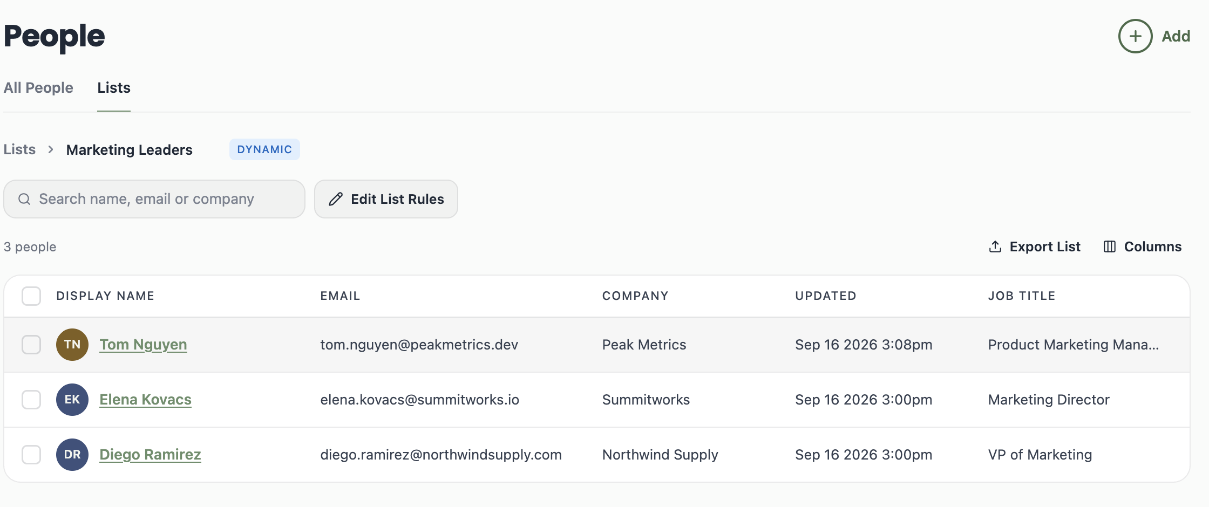
Task: Click the Northwind Supply company cell
Action: tap(660, 455)
